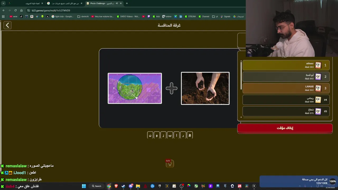Open the apps grid in bookmarks bar

3,16
